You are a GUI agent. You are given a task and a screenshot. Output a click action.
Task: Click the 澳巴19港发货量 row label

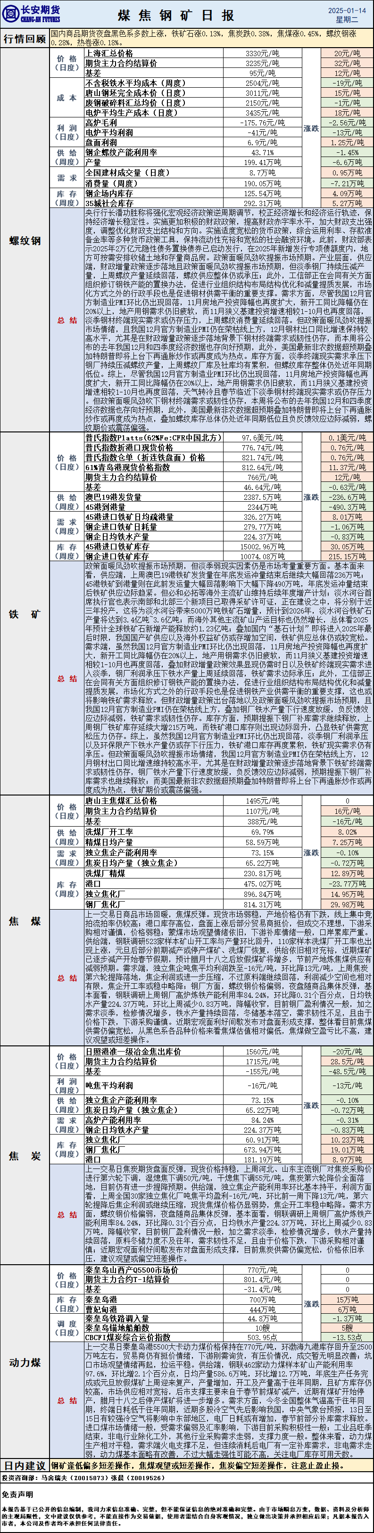[x=113, y=497]
